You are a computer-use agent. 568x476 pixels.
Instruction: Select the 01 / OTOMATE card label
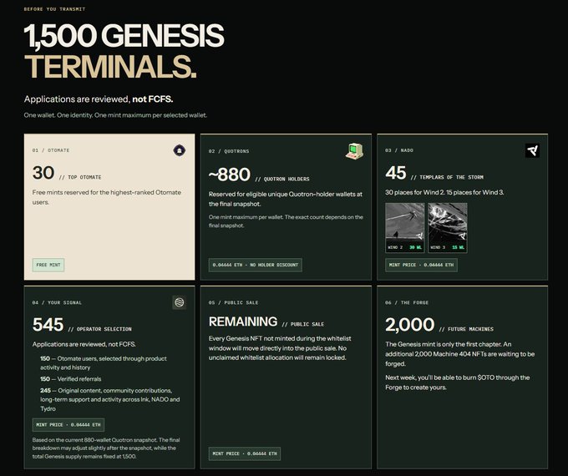[51, 150]
